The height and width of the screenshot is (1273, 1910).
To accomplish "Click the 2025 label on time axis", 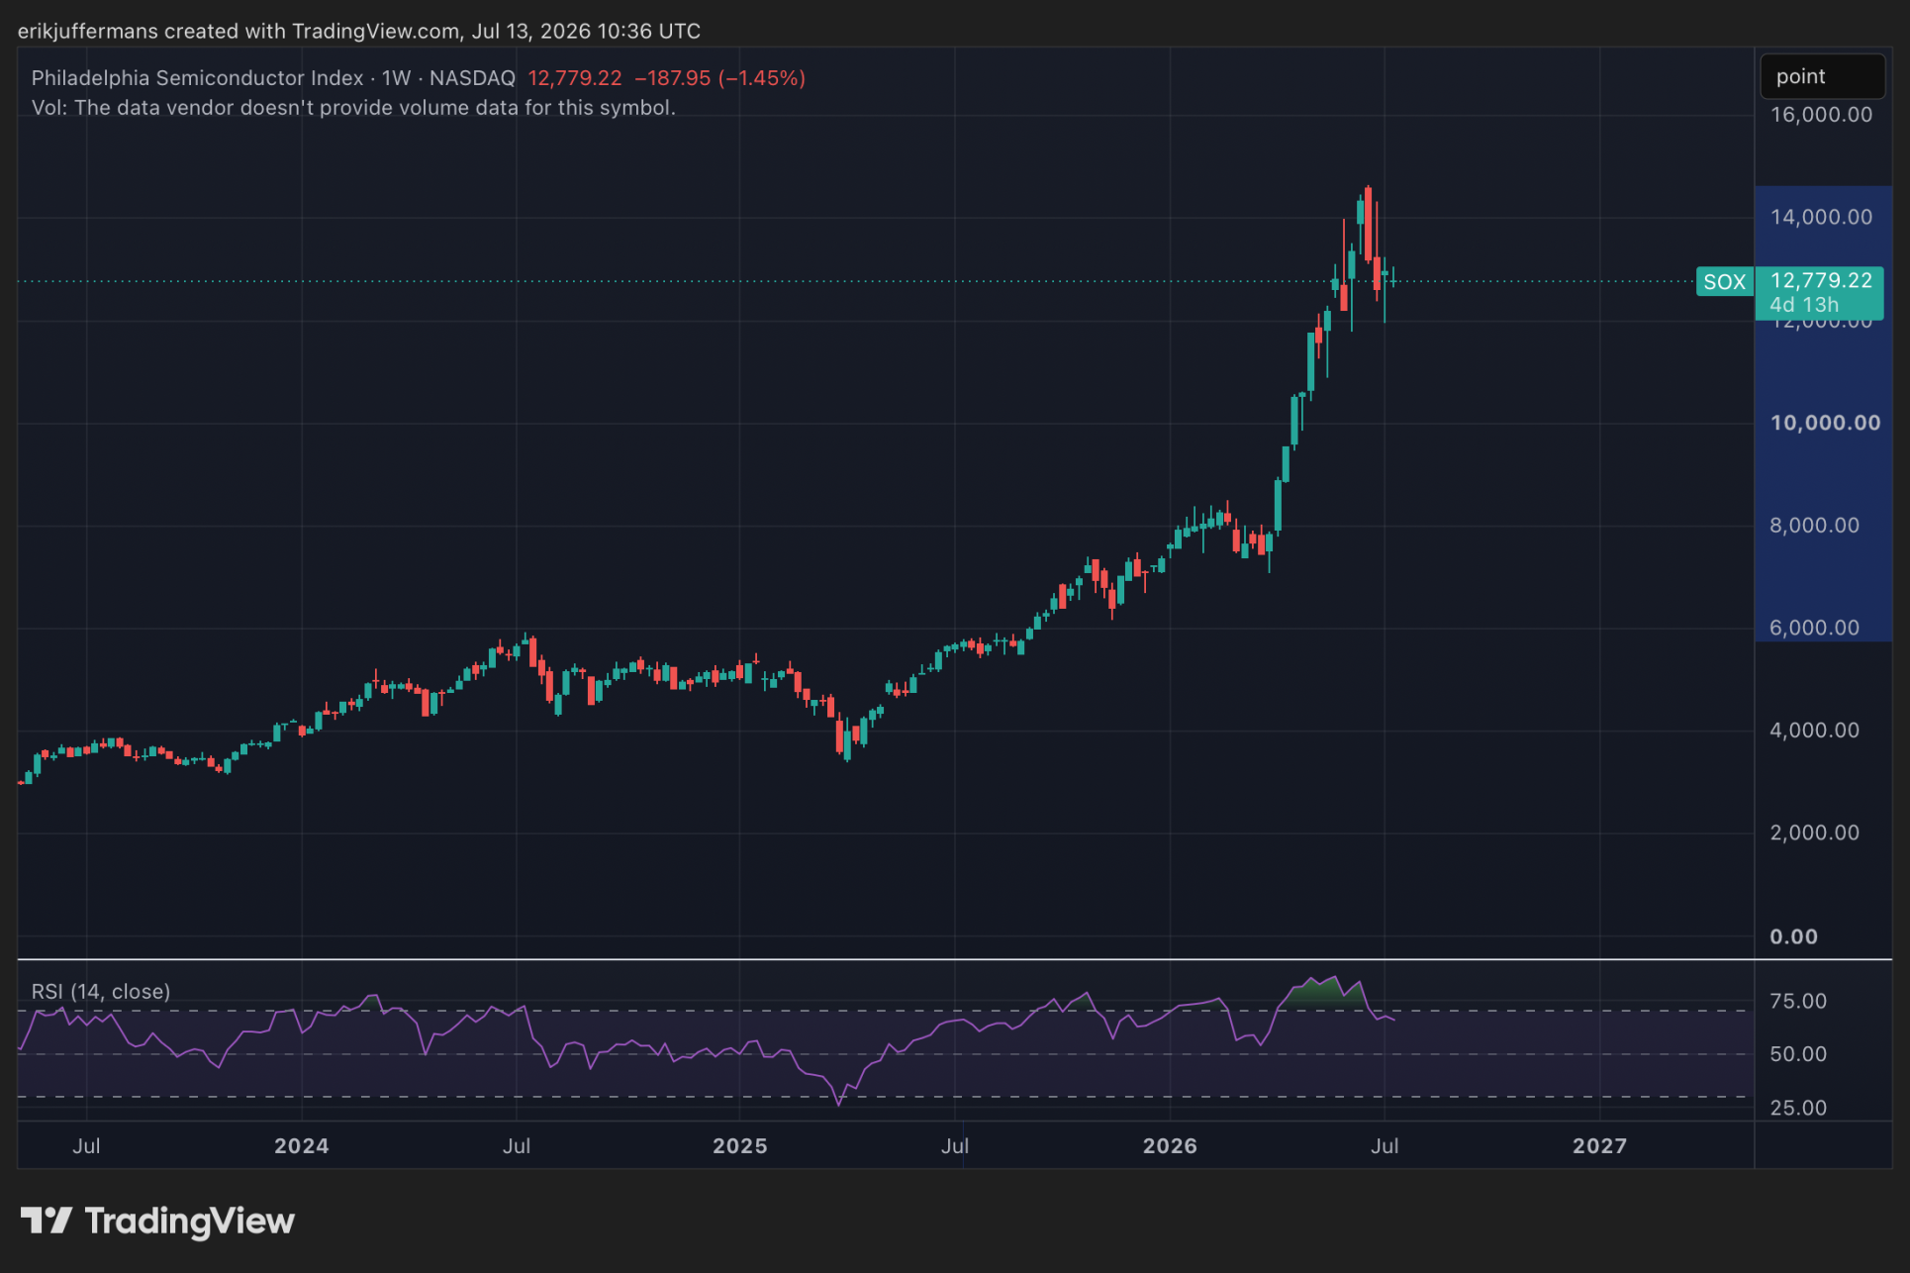I will [740, 1146].
